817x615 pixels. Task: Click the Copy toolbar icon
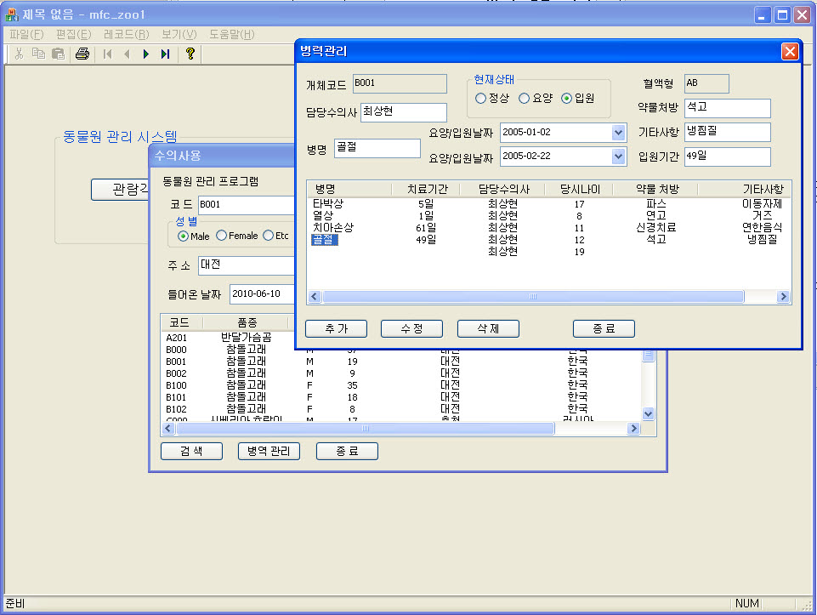pyautogui.click(x=38, y=54)
